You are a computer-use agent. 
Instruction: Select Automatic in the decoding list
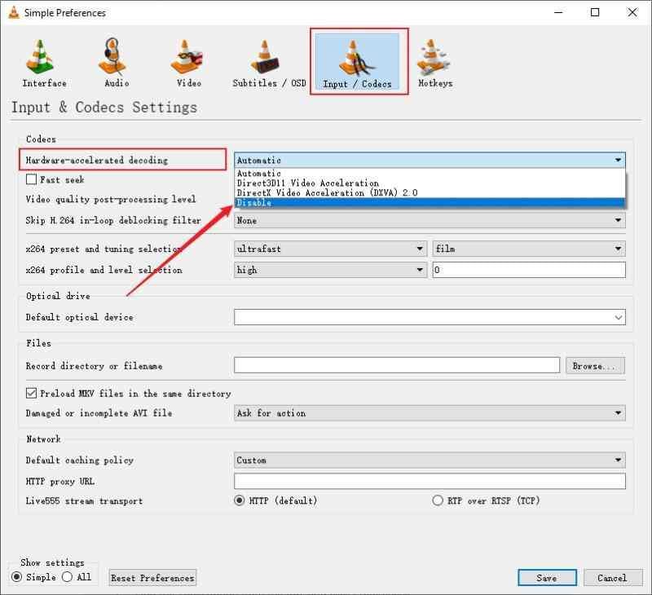point(430,174)
